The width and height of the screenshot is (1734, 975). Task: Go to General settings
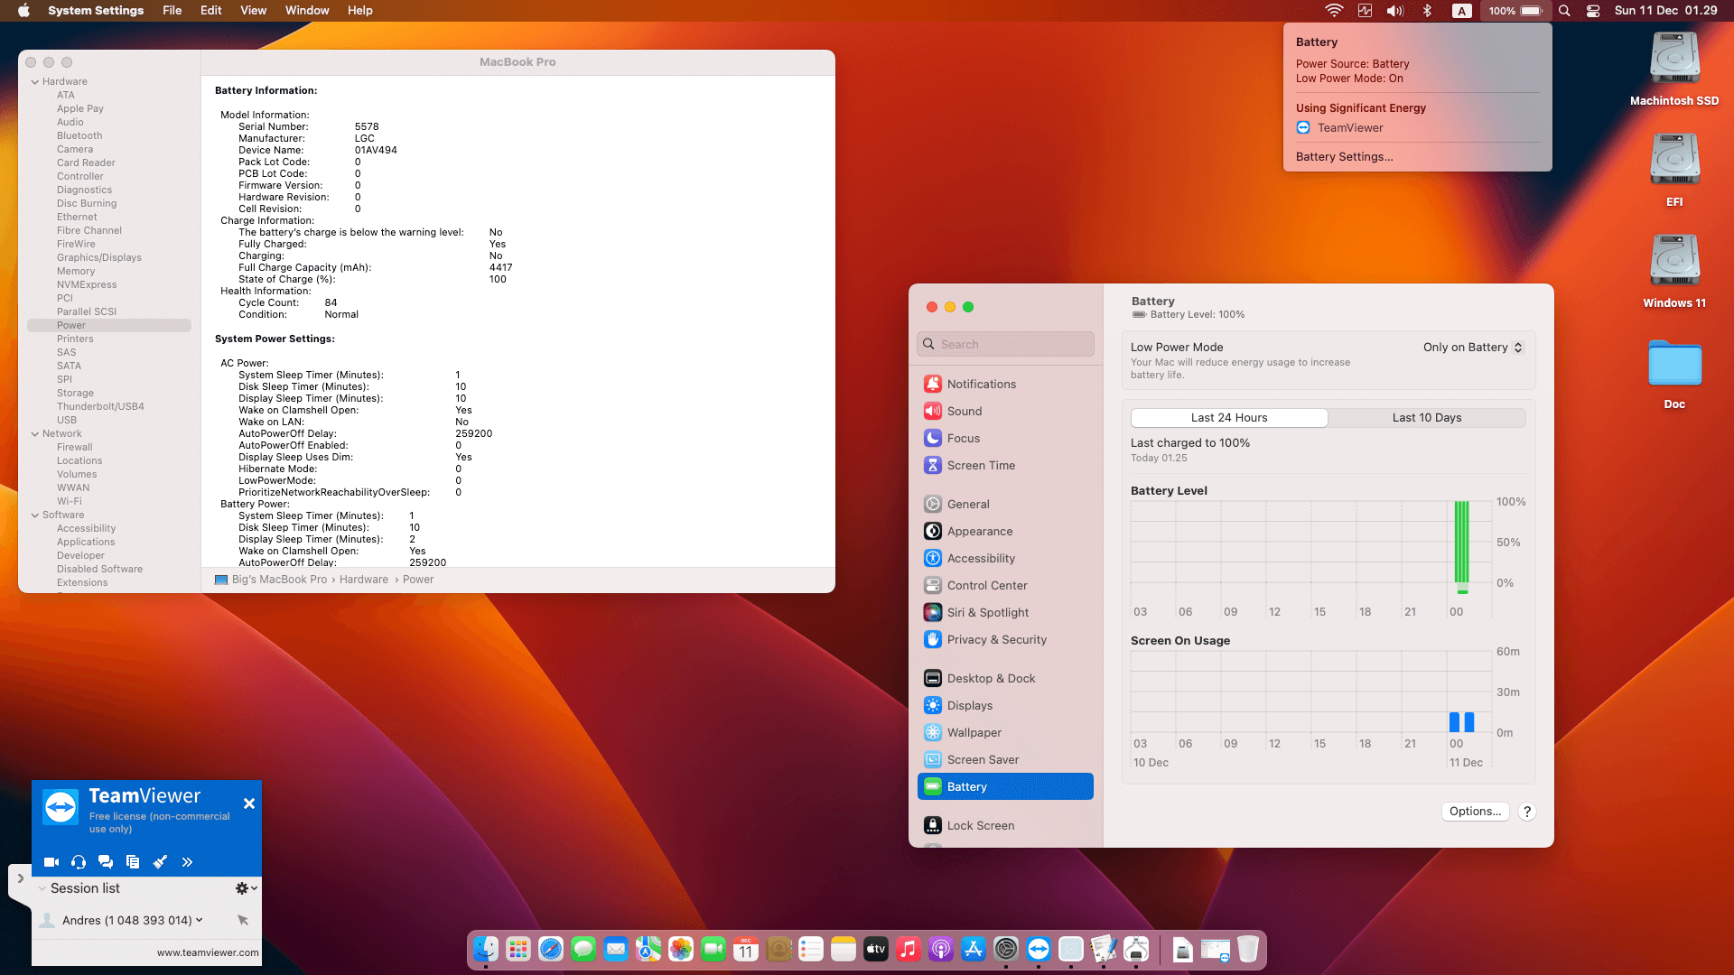point(1005,504)
